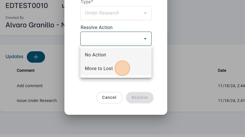Viewport: 245px width, 137px height.
Task: Choose Move to Lost from the list
Action: point(99,68)
